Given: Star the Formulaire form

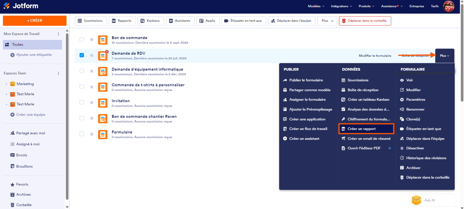Looking at the screenshot, I should [x=92, y=134].
